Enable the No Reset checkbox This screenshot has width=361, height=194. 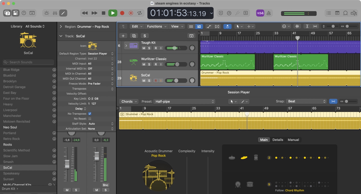click(89, 119)
